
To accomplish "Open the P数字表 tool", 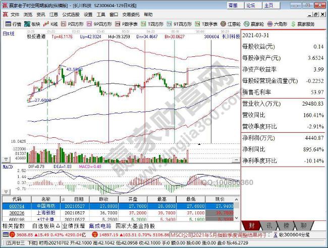I will (x=126, y=24).
